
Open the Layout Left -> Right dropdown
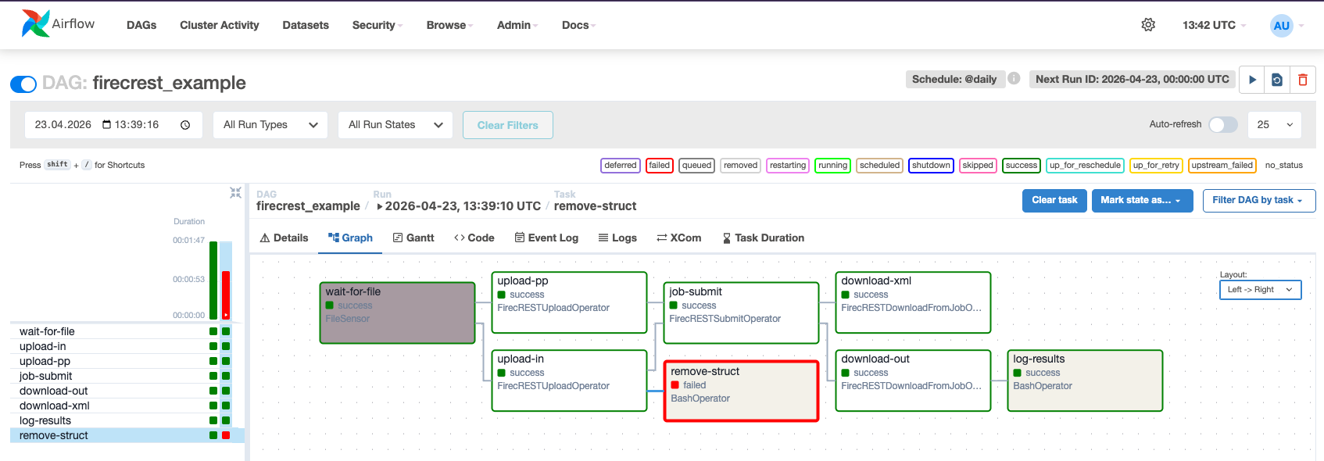(1261, 290)
